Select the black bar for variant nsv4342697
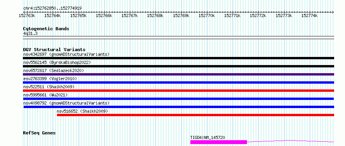This screenshot has width=345, height=146. pyautogui.click(x=178, y=58)
